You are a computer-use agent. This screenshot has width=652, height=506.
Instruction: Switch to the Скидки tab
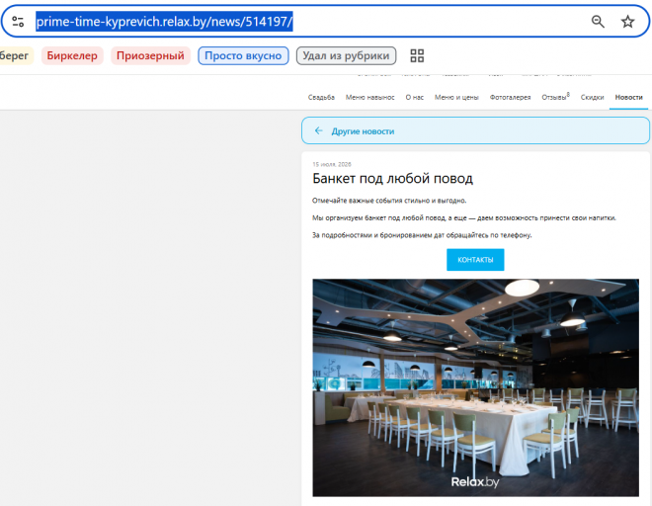coord(592,98)
